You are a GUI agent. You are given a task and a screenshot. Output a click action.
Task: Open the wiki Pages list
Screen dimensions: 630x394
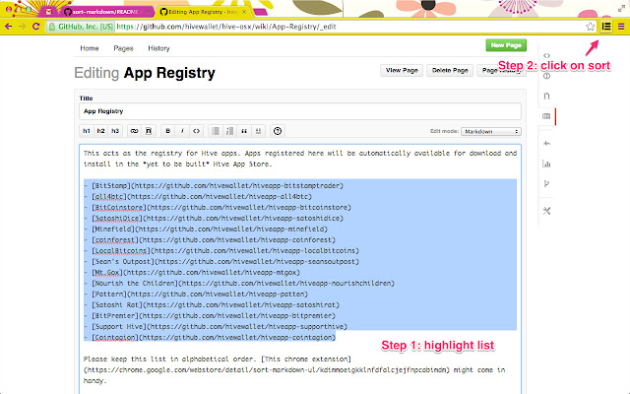[x=123, y=48]
